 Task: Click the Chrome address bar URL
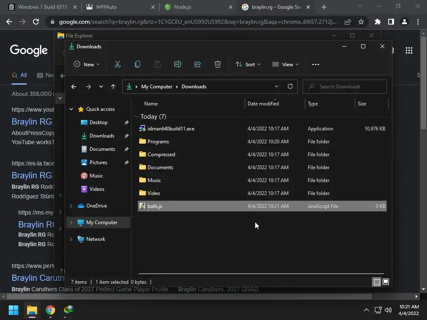(x=198, y=22)
